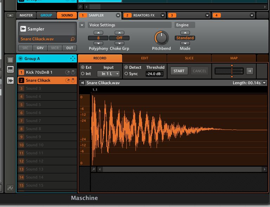
Task: Select the Sound 3 slot
Action: (x=47, y=88)
